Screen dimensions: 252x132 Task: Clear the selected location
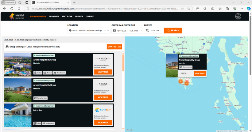[x=105, y=31]
